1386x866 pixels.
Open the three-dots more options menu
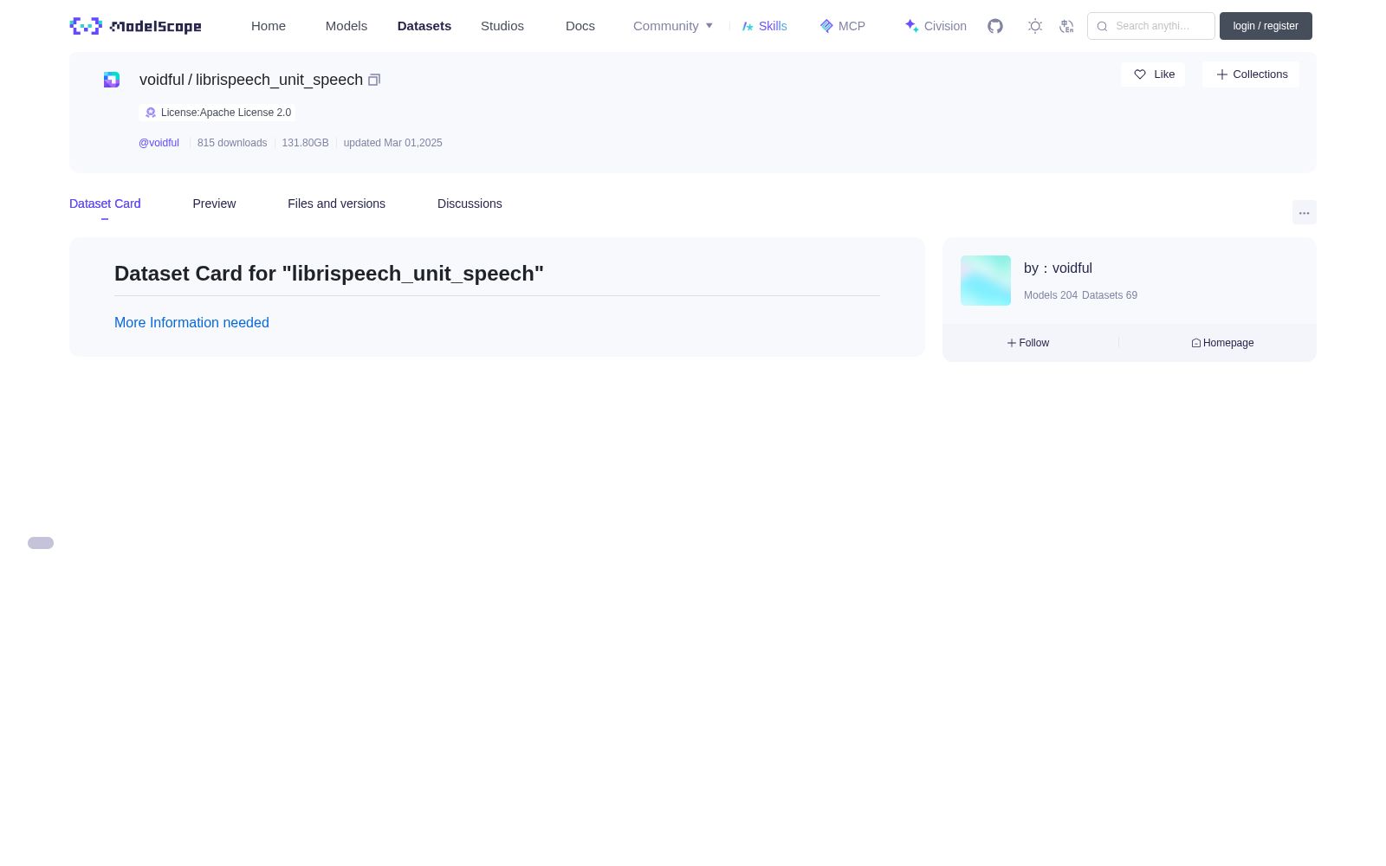pos(1305,213)
